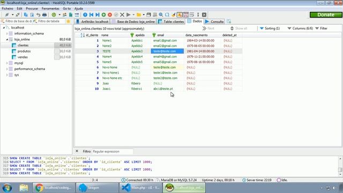The image size is (343, 193).
Task: Click the red delete row icon
Action: tap(110, 14)
